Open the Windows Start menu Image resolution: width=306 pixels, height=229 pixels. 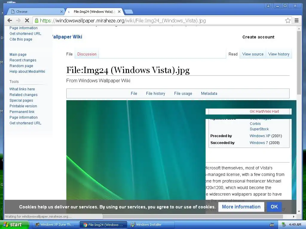[x=14, y=225]
